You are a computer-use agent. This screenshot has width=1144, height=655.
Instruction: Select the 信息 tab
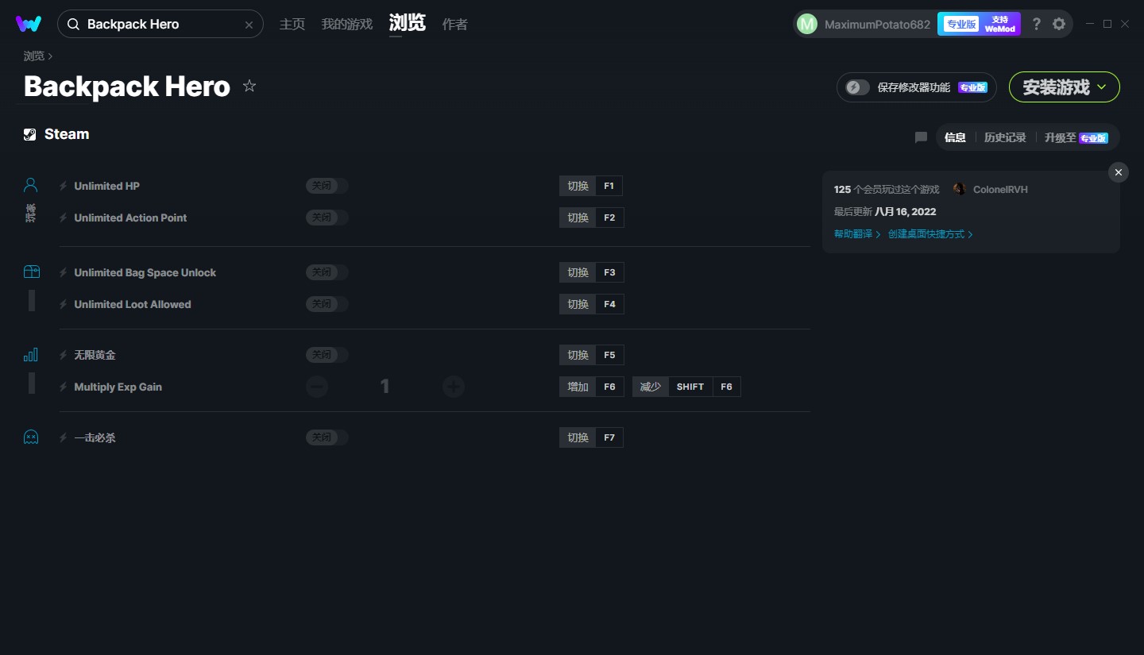[955, 137]
